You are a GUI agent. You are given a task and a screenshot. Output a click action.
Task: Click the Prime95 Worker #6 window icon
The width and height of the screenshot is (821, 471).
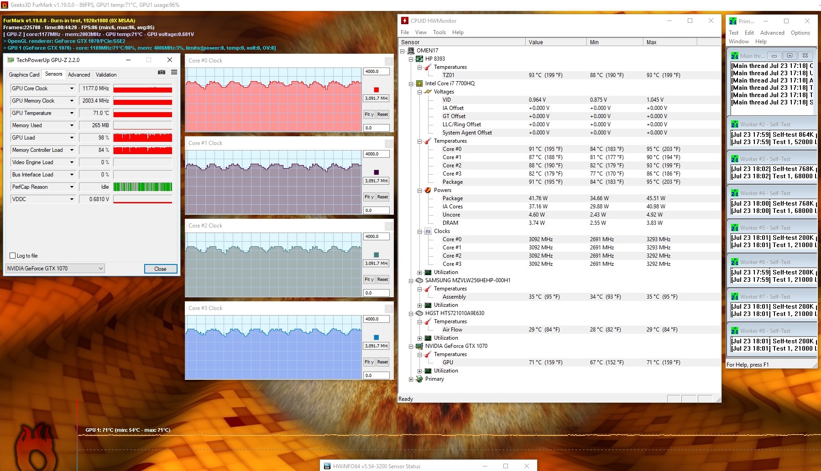735,262
